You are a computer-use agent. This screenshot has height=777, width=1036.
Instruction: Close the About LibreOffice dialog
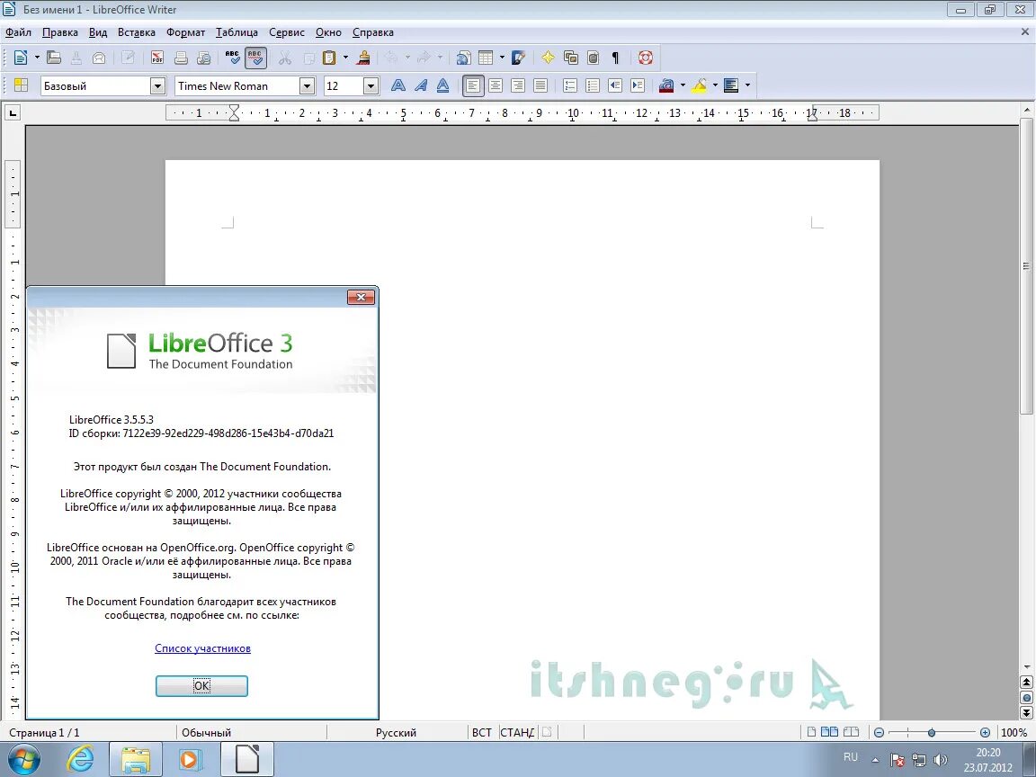pos(362,298)
